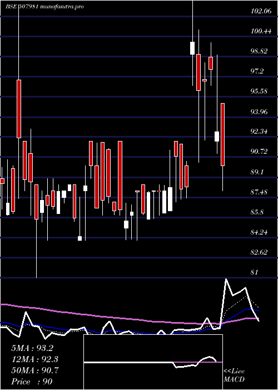Click the 50MA : 90.7 readout

point(34,370)
